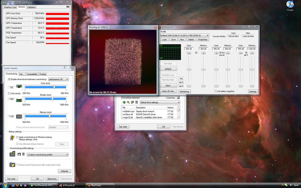
Task: Open the Custom overclocking profile dropdown
Action: 48,155
